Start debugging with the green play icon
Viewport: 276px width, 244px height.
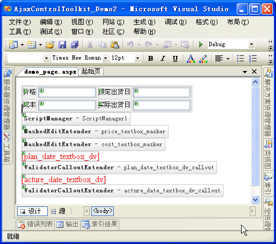coord(201,44)
